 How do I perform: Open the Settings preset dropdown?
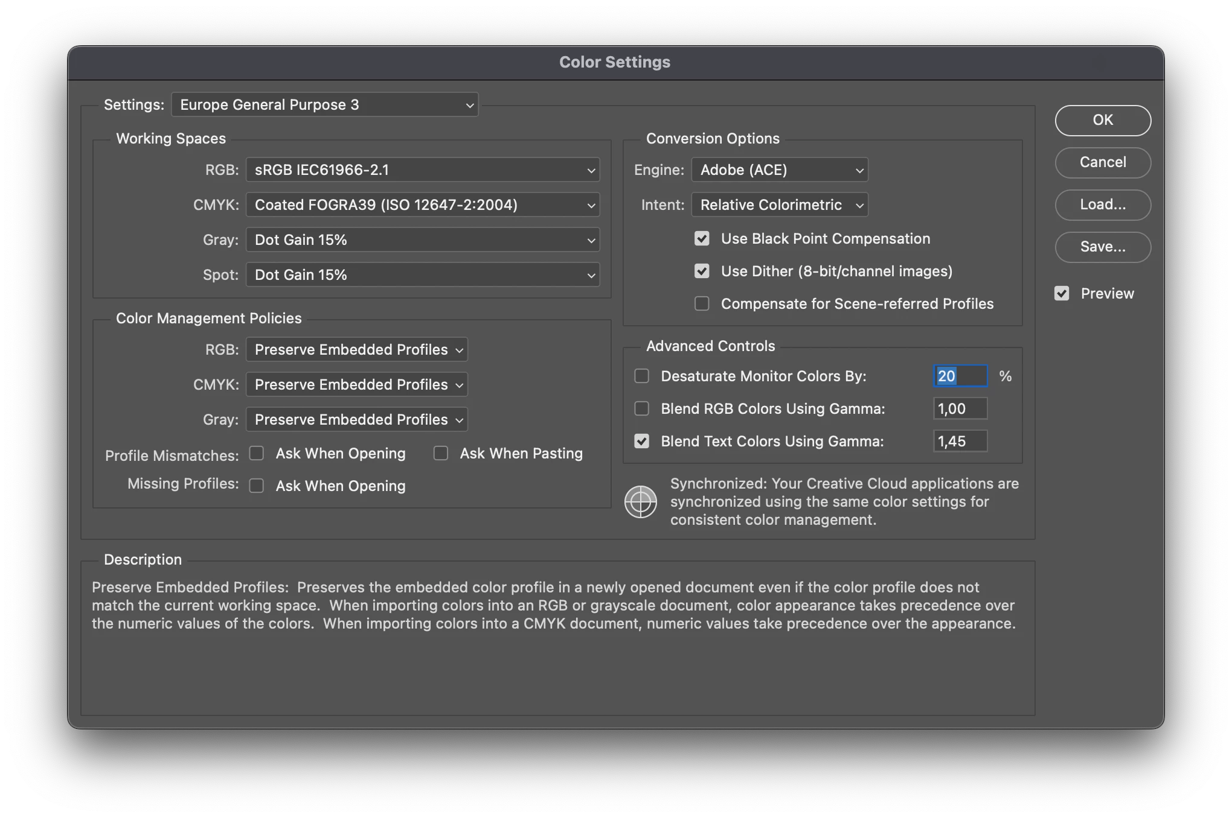click(x=325, y=105)
